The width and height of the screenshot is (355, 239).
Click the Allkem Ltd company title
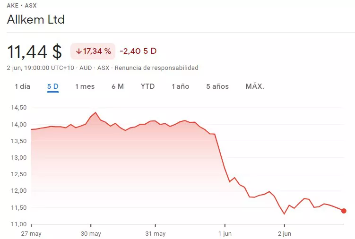(x=35, y=20)
